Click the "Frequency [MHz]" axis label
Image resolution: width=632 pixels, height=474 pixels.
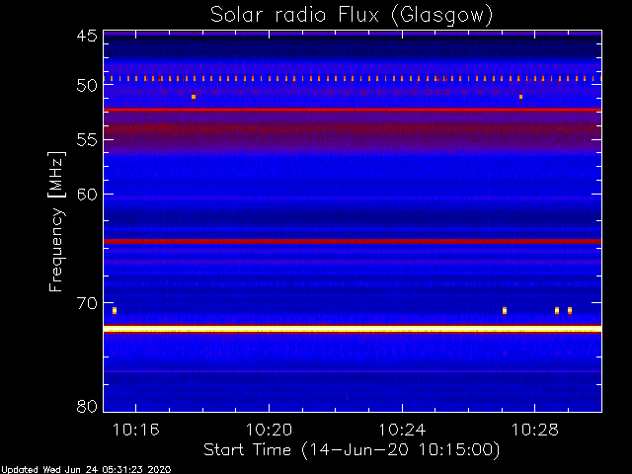point(56,221)
